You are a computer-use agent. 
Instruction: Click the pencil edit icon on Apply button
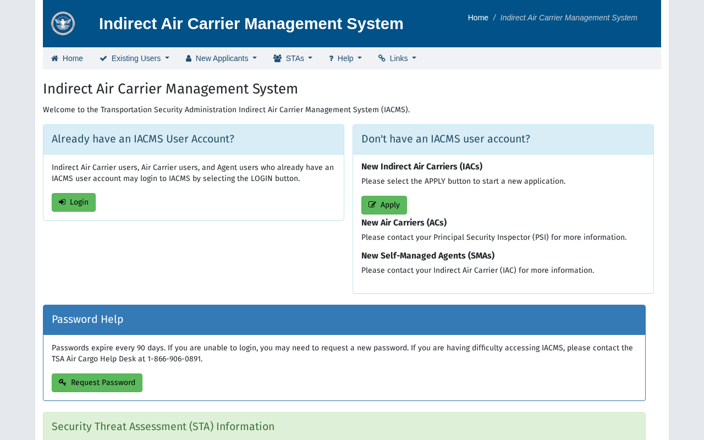pos(372,205)
